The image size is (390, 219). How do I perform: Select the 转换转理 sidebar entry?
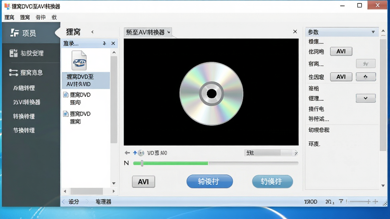pos(24,116)
